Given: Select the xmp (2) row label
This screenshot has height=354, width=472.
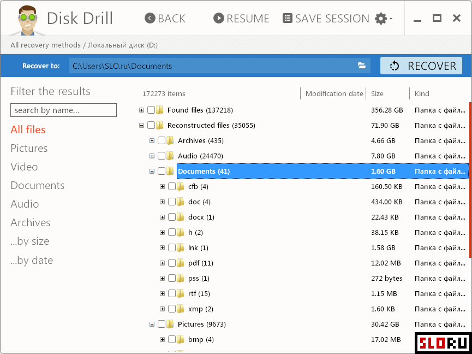Looking at the screenshot, I should tap(200, 309).
